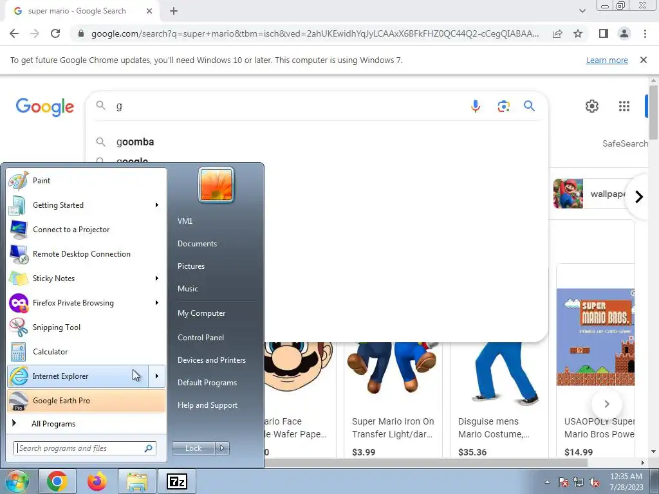
Task: Click the blue search magnifier button
Action: pyautogui.click(x=529, y=106)
